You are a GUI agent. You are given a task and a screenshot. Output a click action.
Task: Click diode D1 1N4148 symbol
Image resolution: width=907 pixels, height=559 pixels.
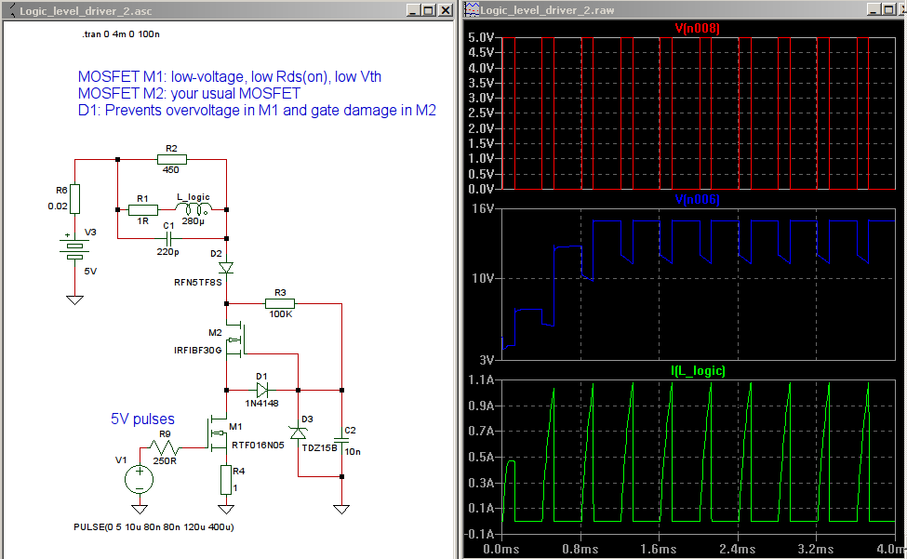click(262, 391)
